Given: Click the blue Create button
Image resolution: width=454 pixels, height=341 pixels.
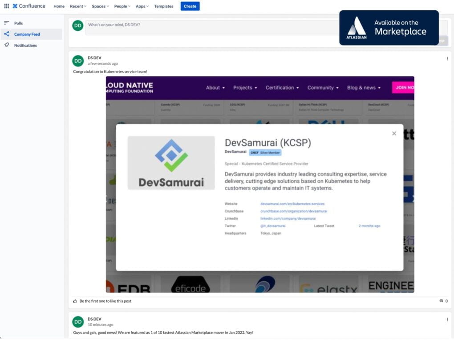Looking at the screenshot, I should (x=190, y=6).
